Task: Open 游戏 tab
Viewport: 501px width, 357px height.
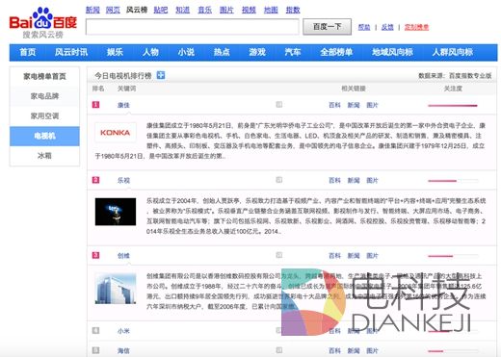Action: pyautogui.click(x=257, y=52)
